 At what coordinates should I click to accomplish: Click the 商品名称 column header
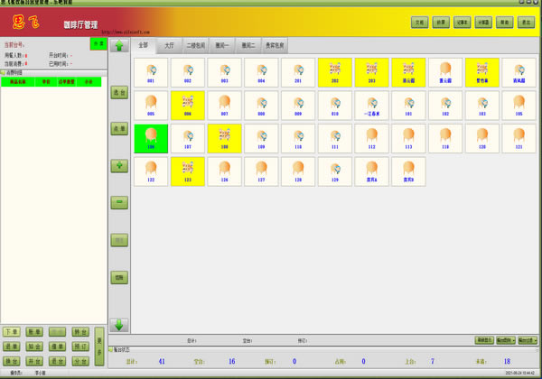click(x=16, y=81)
